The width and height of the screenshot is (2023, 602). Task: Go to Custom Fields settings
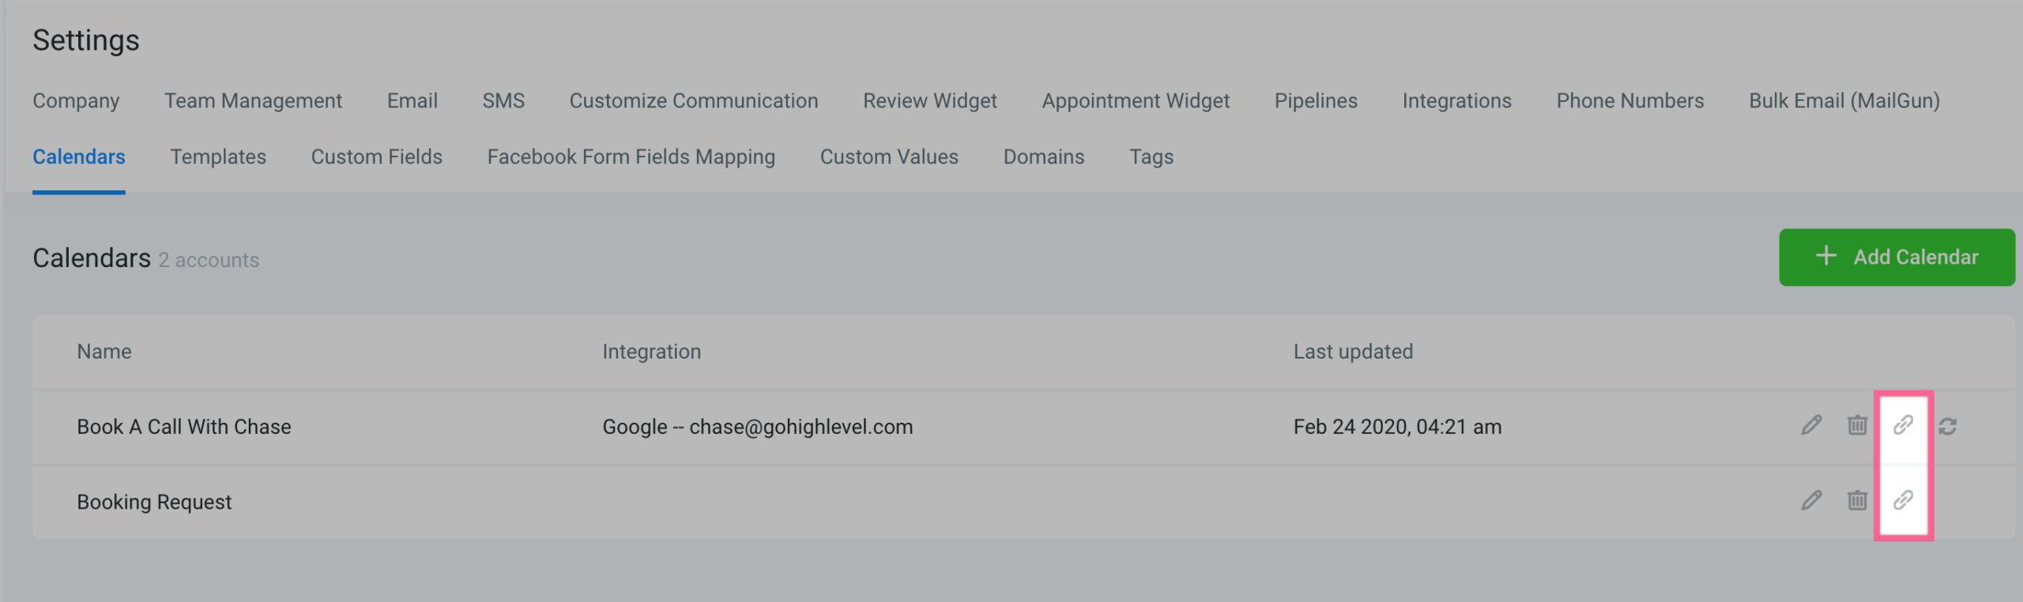pyautogui.click(x=376, y=156)
